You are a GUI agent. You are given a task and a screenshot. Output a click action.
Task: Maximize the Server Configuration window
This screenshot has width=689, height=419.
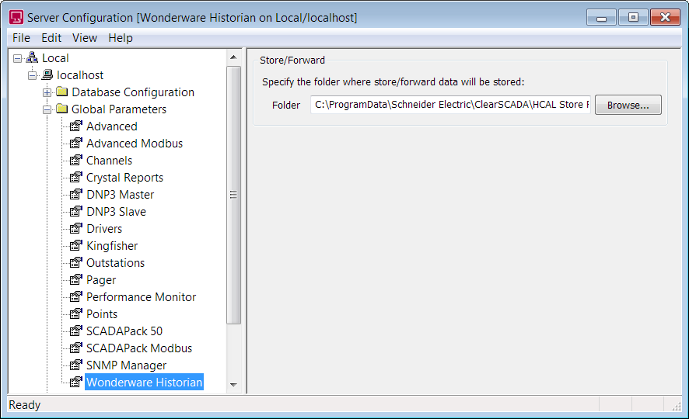coord(633,18)
